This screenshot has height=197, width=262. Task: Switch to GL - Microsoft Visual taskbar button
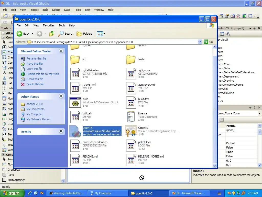click(x=190, y=193)
